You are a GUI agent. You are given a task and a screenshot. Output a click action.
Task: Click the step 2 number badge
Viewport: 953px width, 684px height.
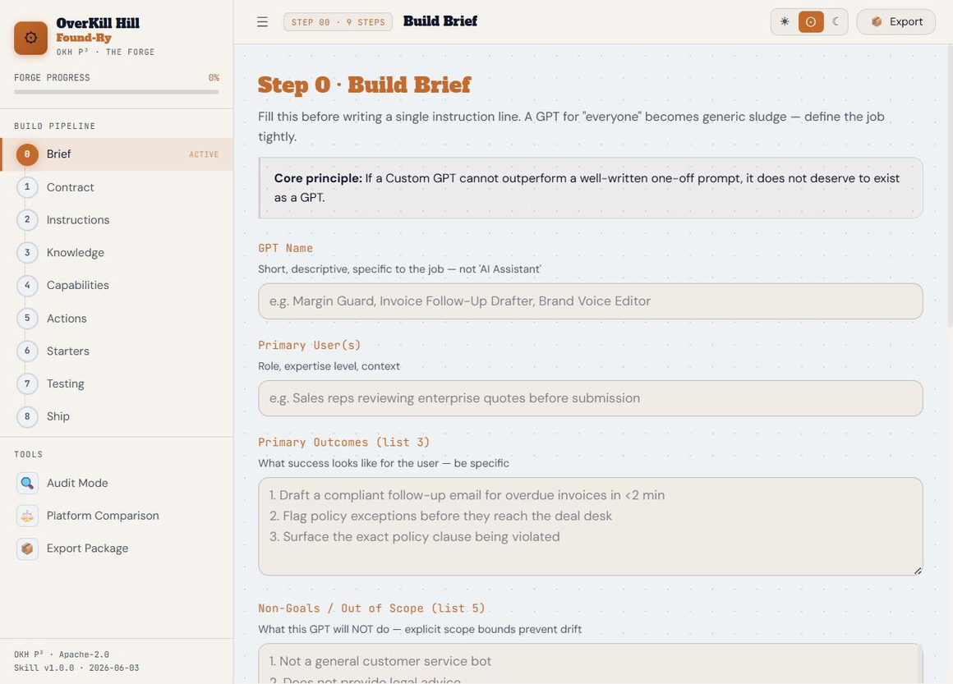[x=27, y=220]
